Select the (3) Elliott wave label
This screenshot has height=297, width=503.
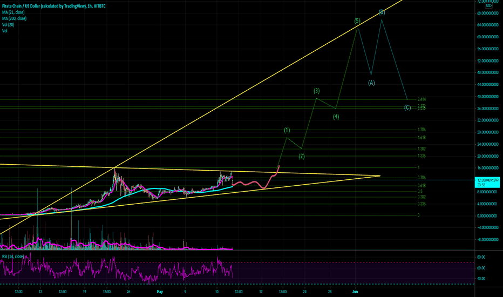click(x=316, y=91)
